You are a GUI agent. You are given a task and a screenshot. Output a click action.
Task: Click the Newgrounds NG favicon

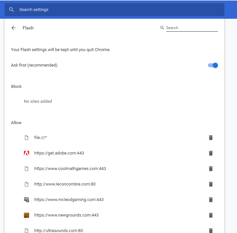tap(27, 215)
